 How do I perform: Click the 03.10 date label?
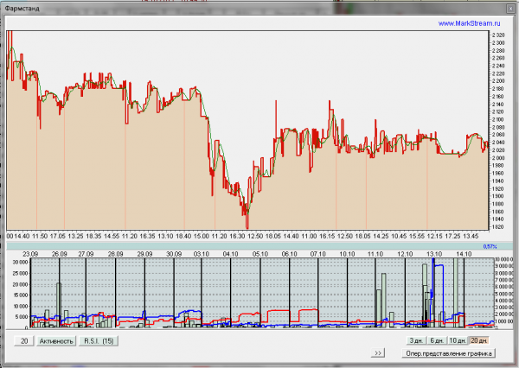click(x=202, y=254)
